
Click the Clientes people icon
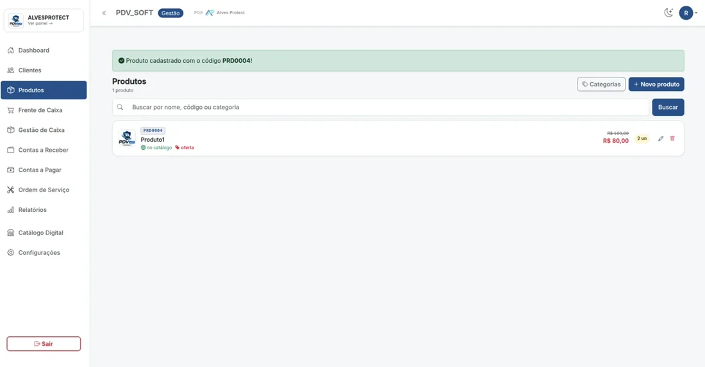[x=11, y=70]
